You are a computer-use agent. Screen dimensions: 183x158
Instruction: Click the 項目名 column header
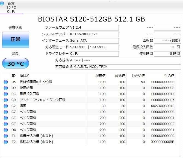[52, 76]
